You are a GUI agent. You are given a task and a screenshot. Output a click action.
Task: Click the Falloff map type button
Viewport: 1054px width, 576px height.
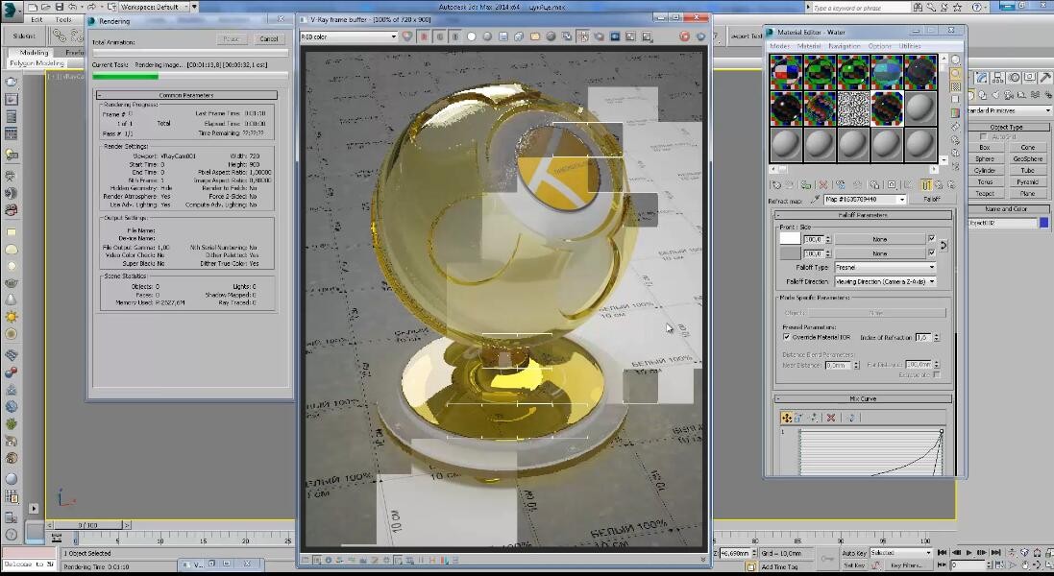point(931,200)
